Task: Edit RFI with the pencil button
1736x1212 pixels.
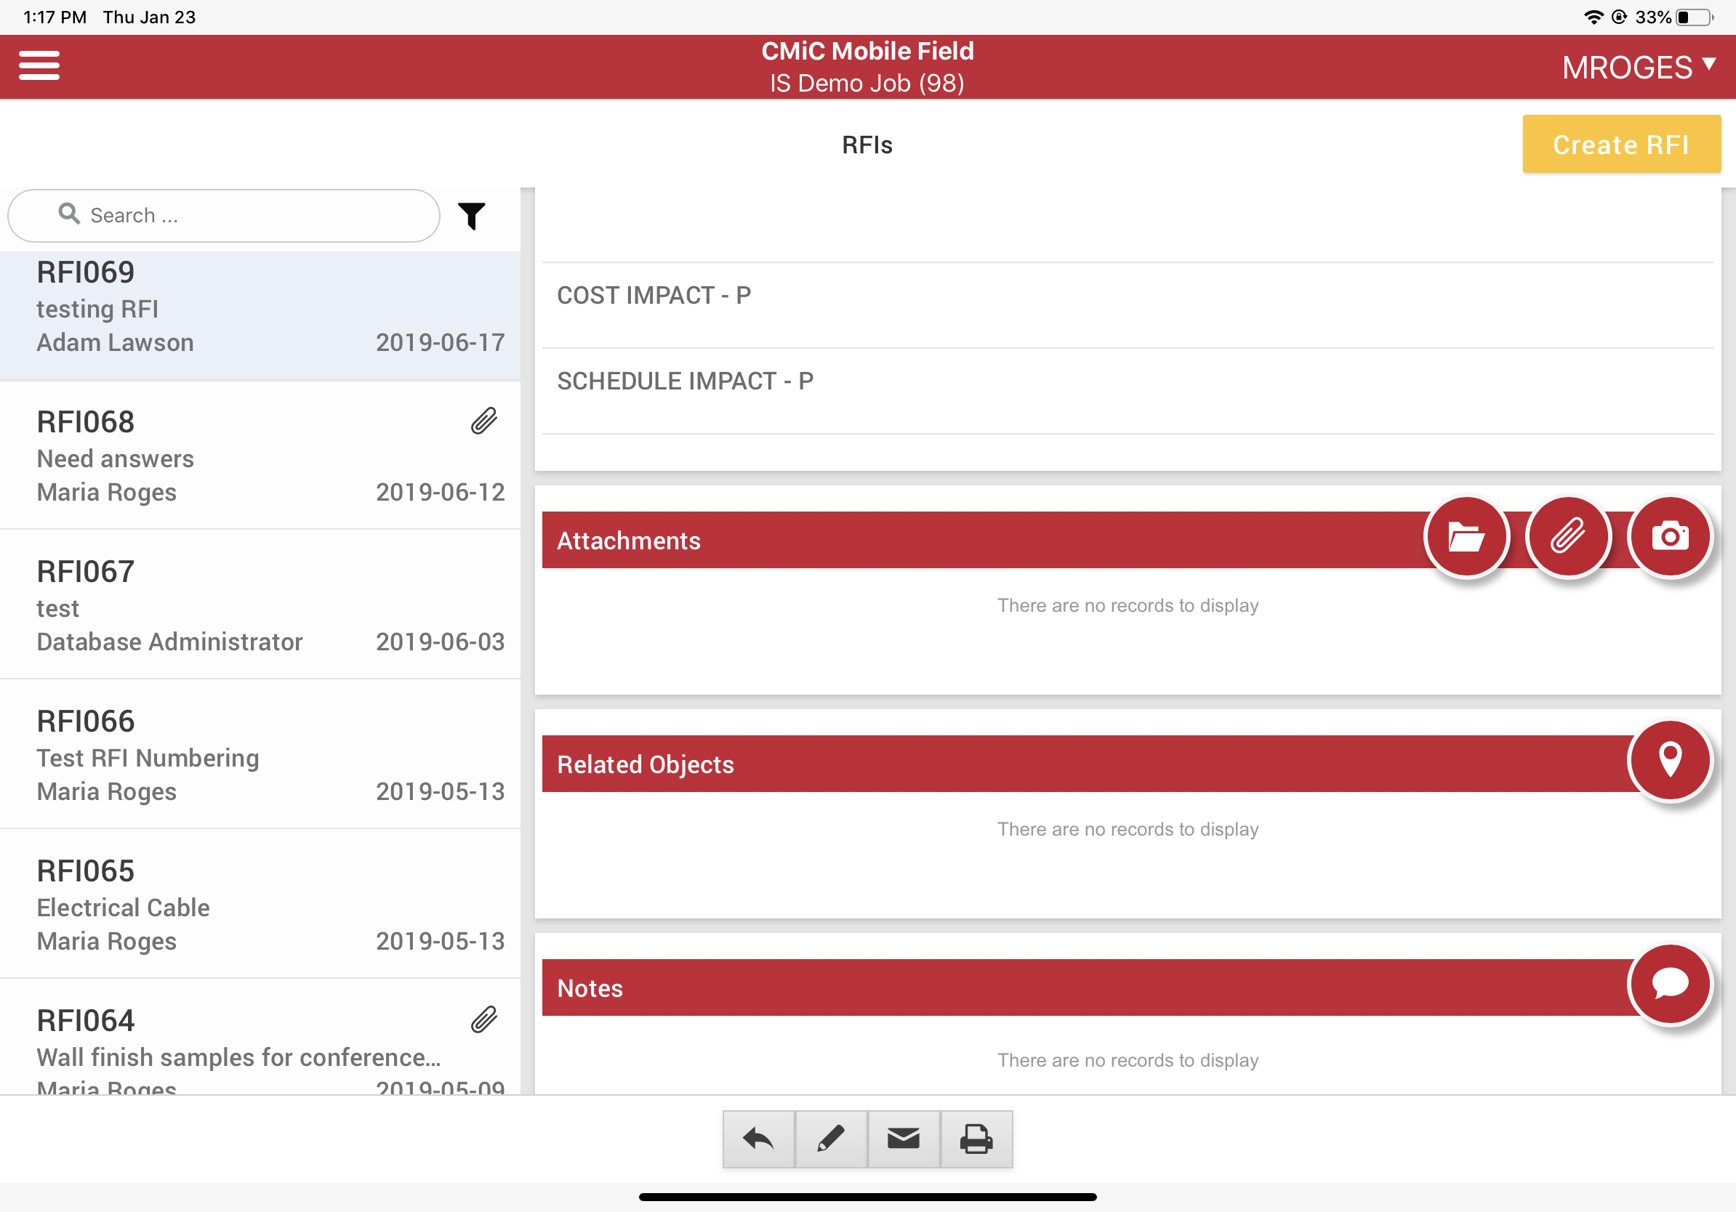Action: click(x=831, y=1139)
